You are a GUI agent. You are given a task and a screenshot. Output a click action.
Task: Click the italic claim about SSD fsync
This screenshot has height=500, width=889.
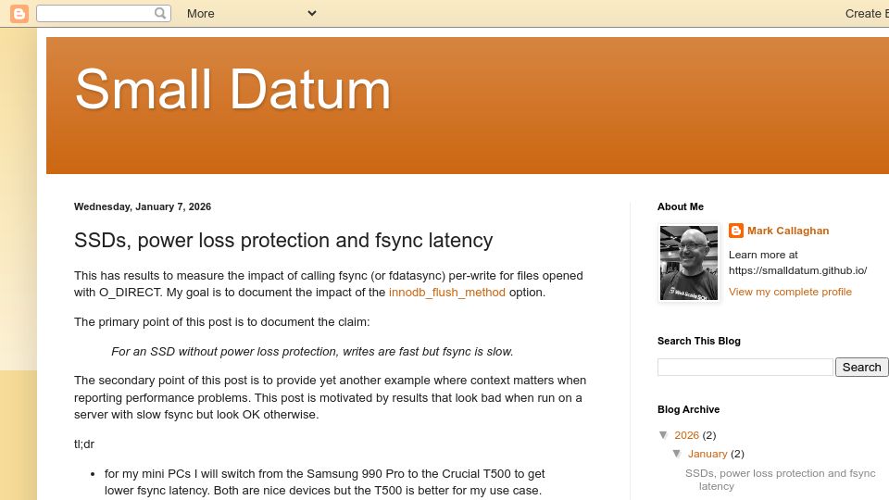(312, 352)
